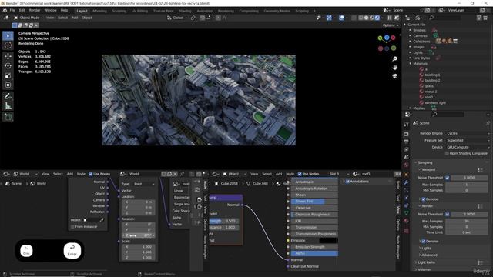
Task: Open the Feature Set dropdown
Action: 468,140
